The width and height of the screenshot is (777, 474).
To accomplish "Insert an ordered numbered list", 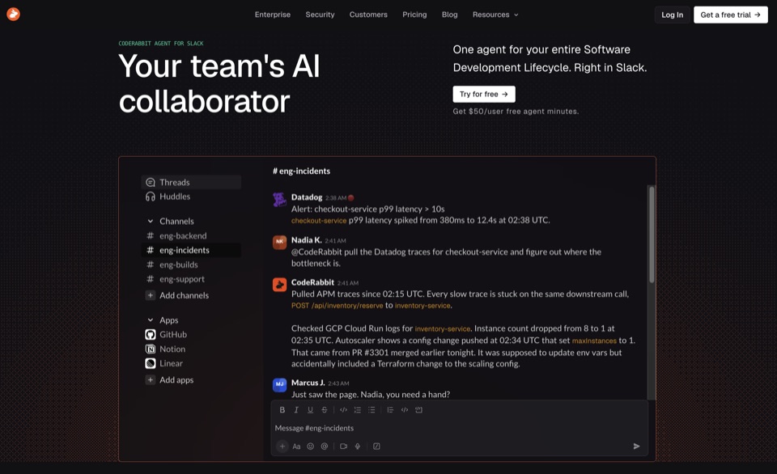I will click(357, 409).
